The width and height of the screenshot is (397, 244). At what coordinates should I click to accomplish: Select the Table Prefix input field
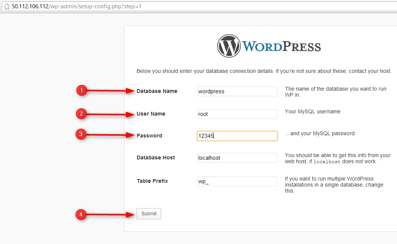point(237,181)
